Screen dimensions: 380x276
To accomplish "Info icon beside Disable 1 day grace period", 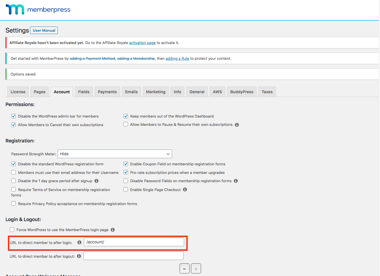I will pyautogui.click(x=97, y=181).
